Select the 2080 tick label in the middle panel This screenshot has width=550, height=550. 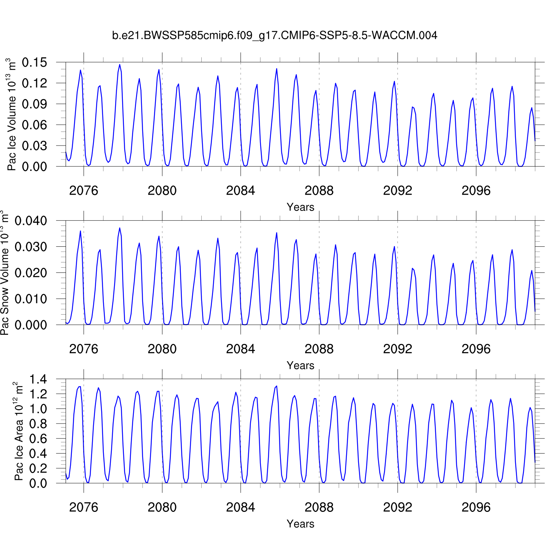(162, 349)
